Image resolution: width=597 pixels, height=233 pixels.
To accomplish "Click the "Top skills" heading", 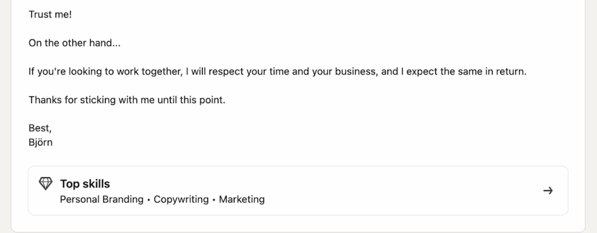I will tap(85, 184).
